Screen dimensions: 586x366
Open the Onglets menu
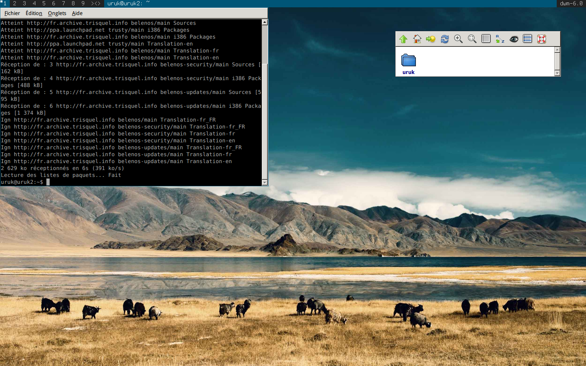coord(57,13)
